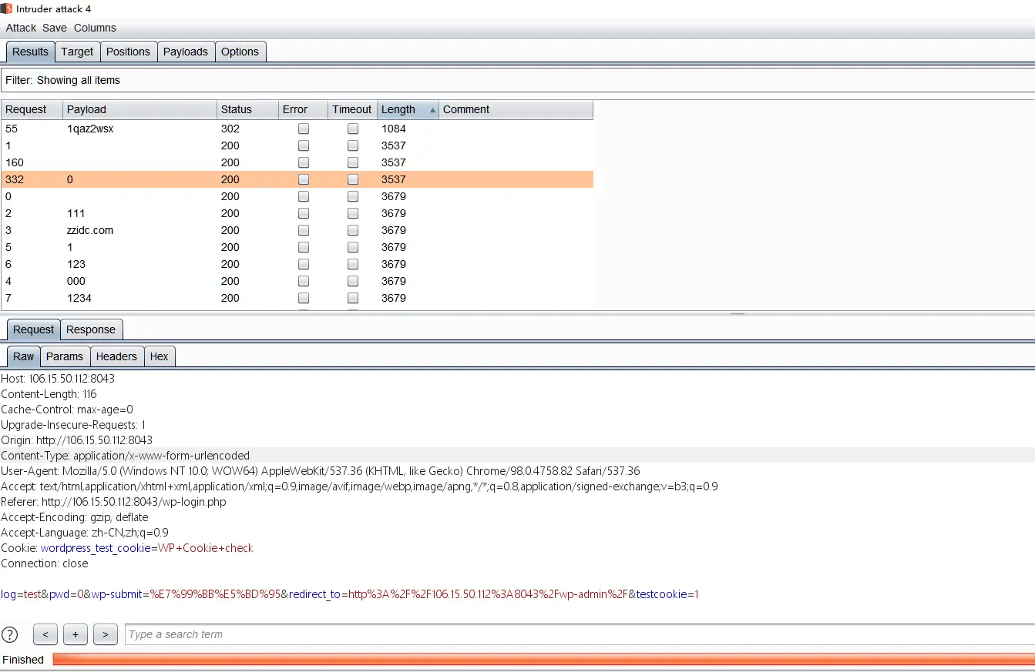Toggle Timeout checkbox for request 55
The height and width of the screenshot is (672, 1035).
pyautogui.click(x=353, y=129)
